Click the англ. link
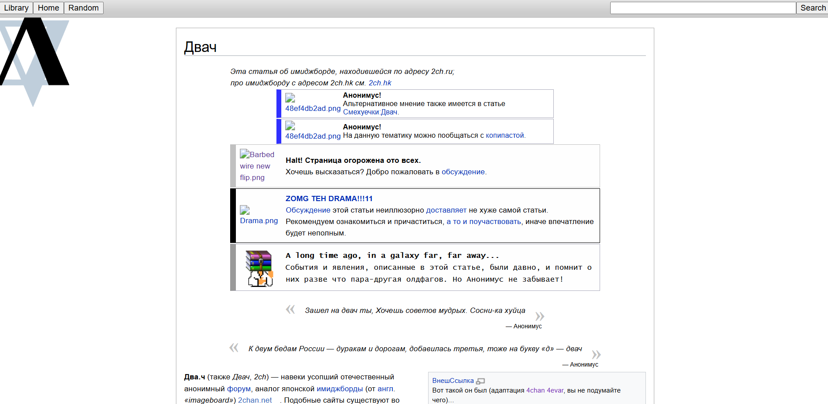The width and height of the screenshot is (828, 404). (x=386, y=389)
